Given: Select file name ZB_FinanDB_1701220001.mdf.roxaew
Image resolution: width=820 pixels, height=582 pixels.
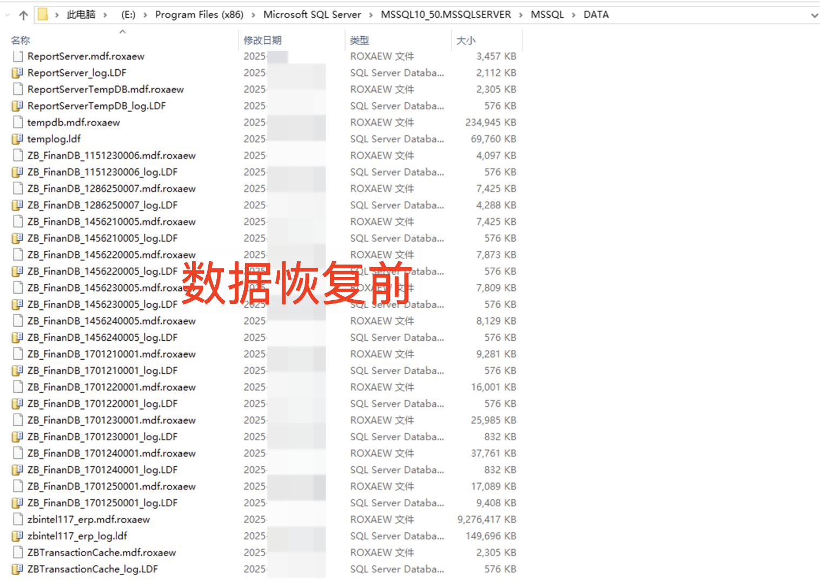Looking at the screenshot, I should coord(111,387).
